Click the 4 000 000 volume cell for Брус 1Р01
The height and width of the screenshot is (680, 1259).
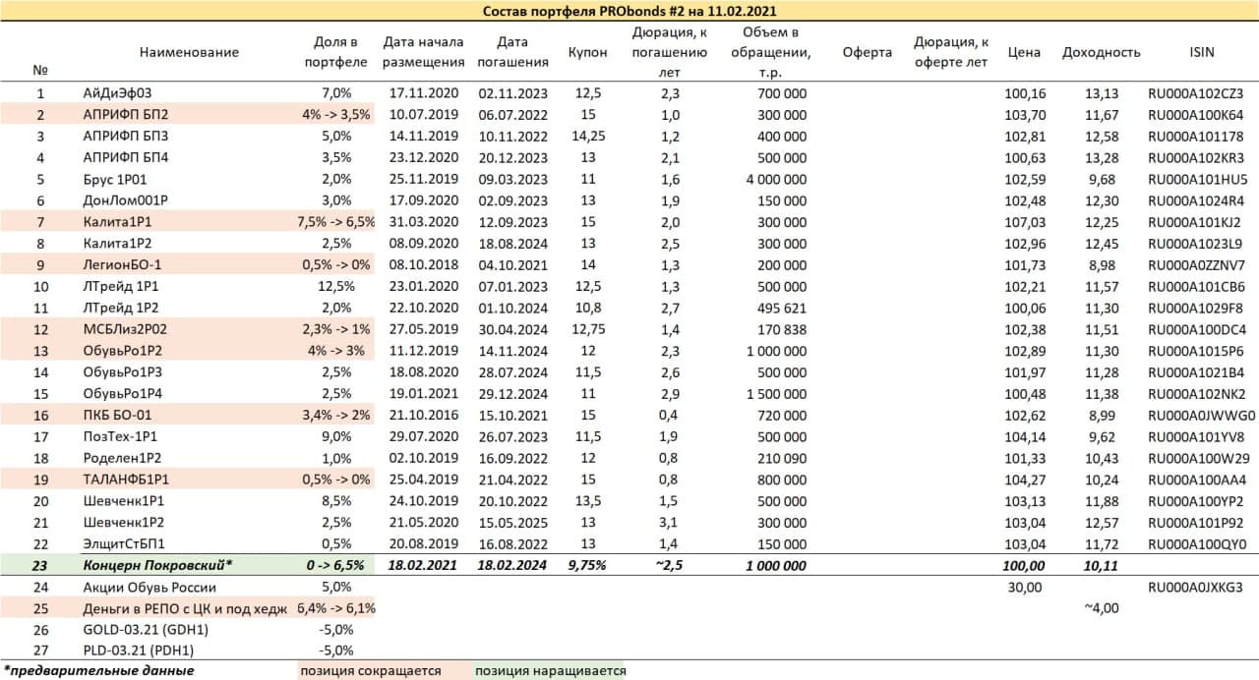tap(776, 179)
